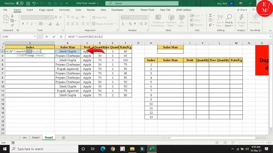Toggle the AutoSave switch

pos(20,3)
